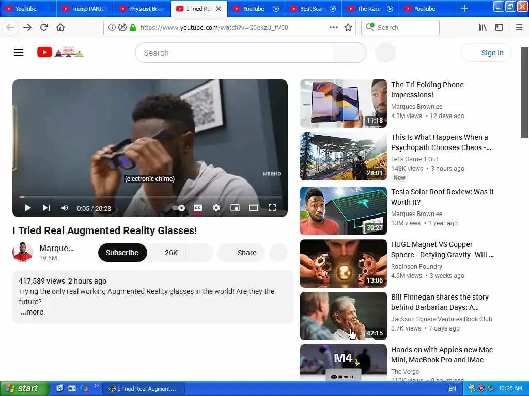Toggle the browser sidebar view
This screenshot has height=396, width=529.
(x=499, y=27)
